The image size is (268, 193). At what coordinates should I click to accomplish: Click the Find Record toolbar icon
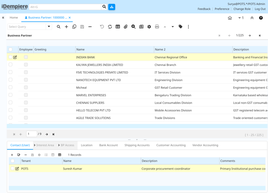tap(59, 27)
